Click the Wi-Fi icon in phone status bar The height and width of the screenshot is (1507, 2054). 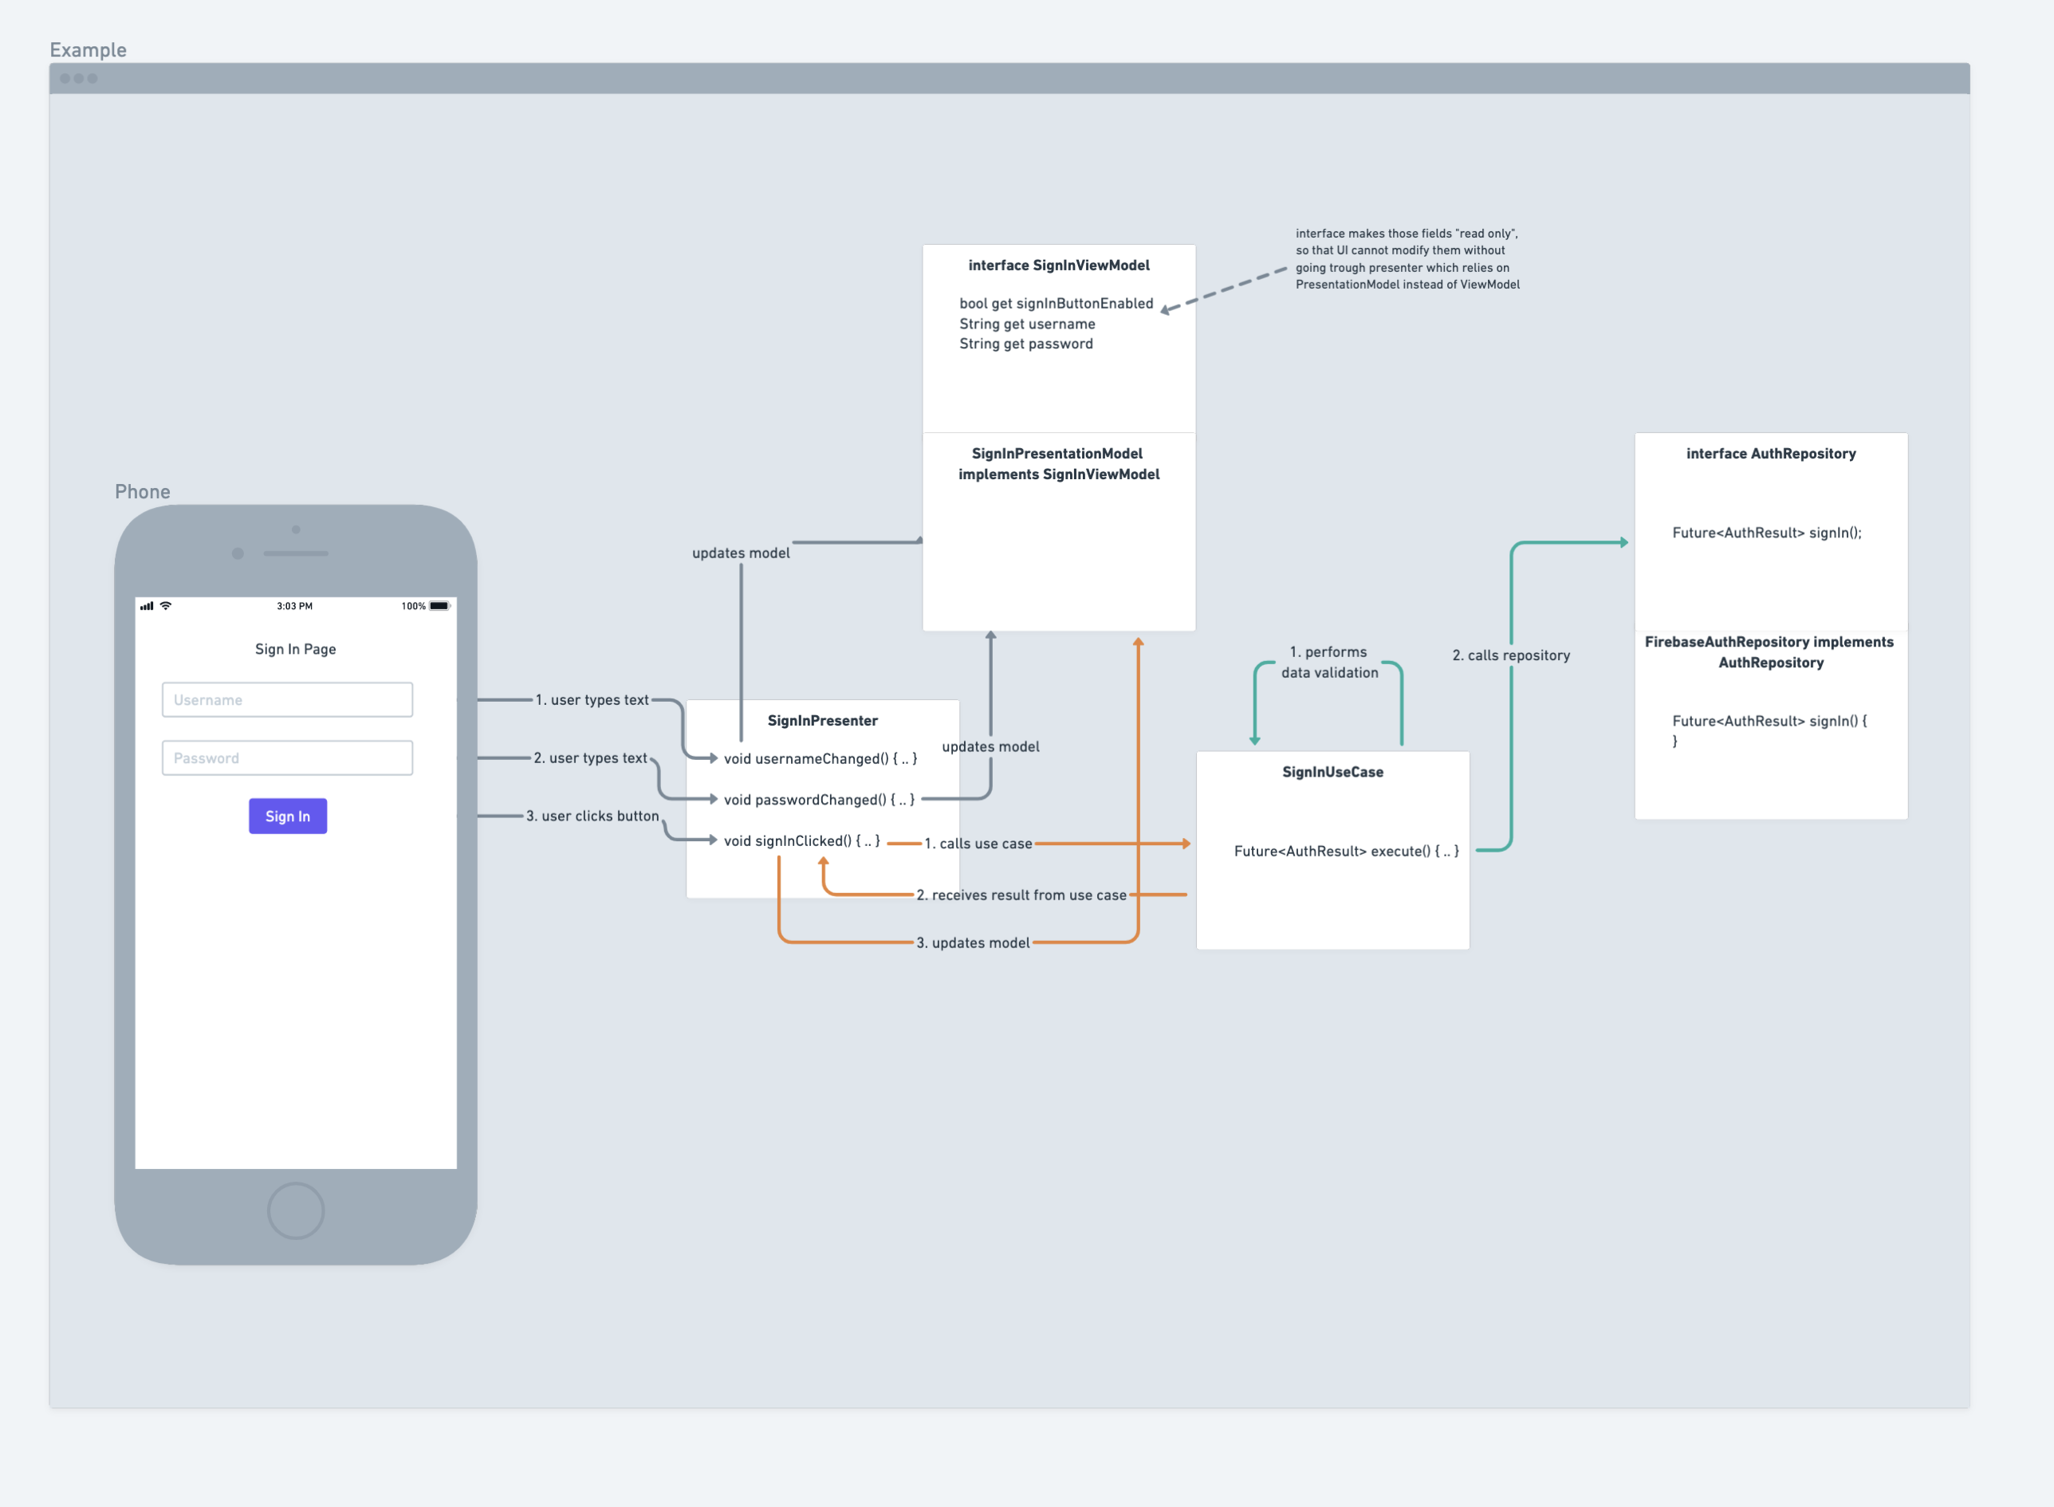coord(165,606)
